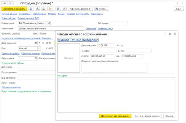Click the open-organization icon beside Организация
The width and height of the screenshot is (186, 123).
click(49, 23)
